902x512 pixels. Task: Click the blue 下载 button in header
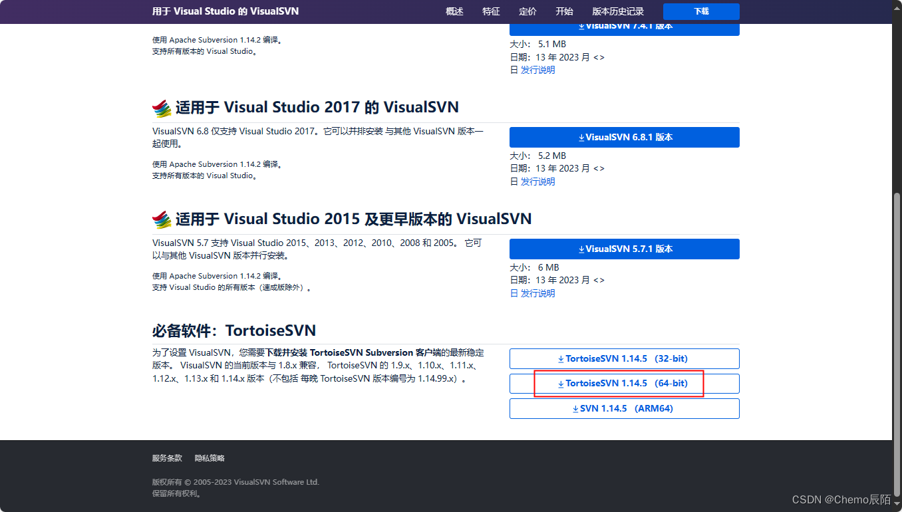coord(701,12)
